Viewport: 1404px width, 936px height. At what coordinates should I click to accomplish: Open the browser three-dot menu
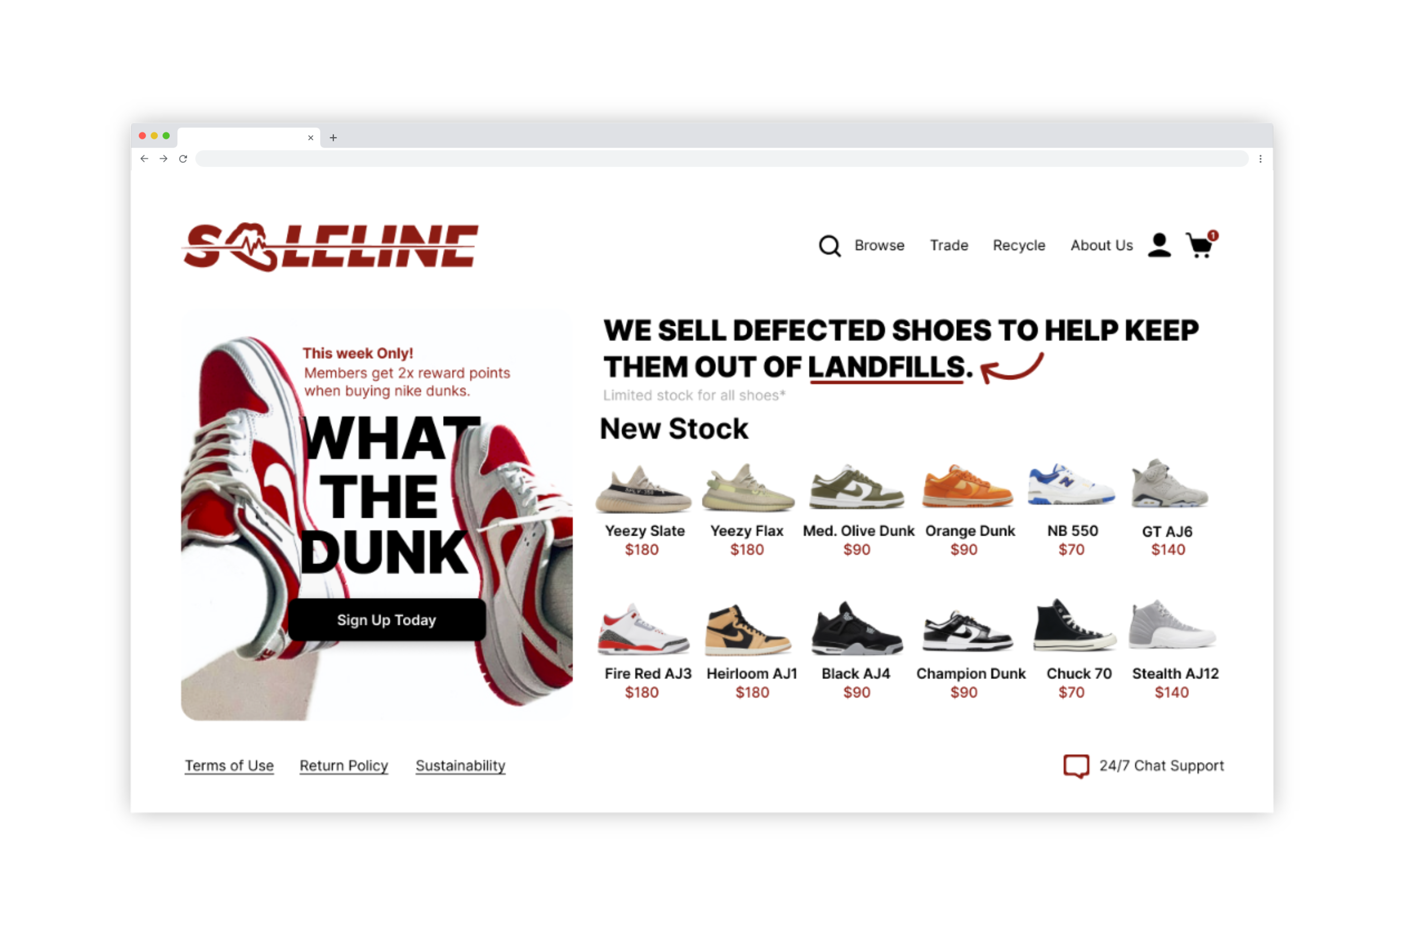(x=1260, y=159)
